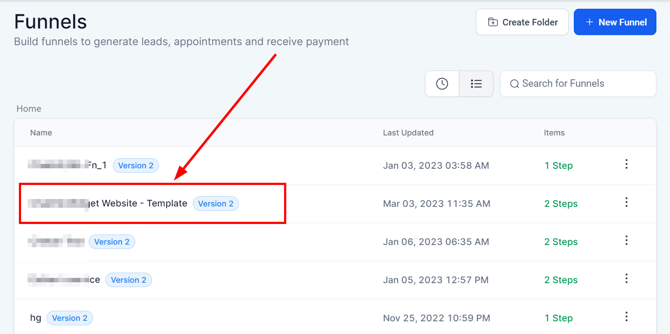Click Version 2 badge on hg funnel
Screen dimensions: 670x334
click(x=70, y=318)
